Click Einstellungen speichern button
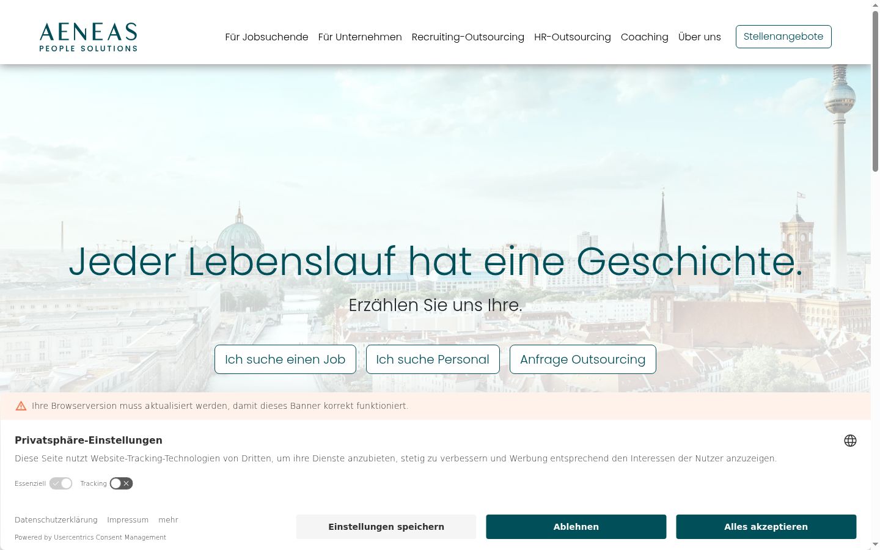Viewport: 880px width, 550px height. point(386,527)
